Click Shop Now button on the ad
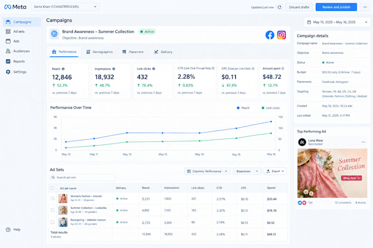 [x=352, y=178]
